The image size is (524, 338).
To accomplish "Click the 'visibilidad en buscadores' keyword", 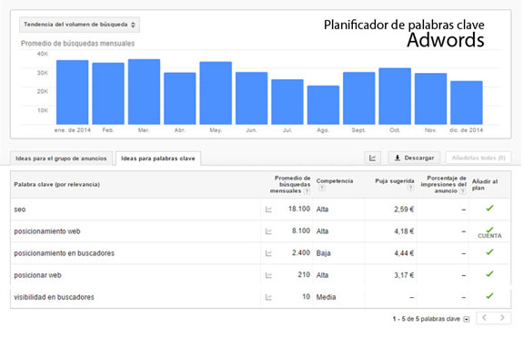I will [55, 297].
